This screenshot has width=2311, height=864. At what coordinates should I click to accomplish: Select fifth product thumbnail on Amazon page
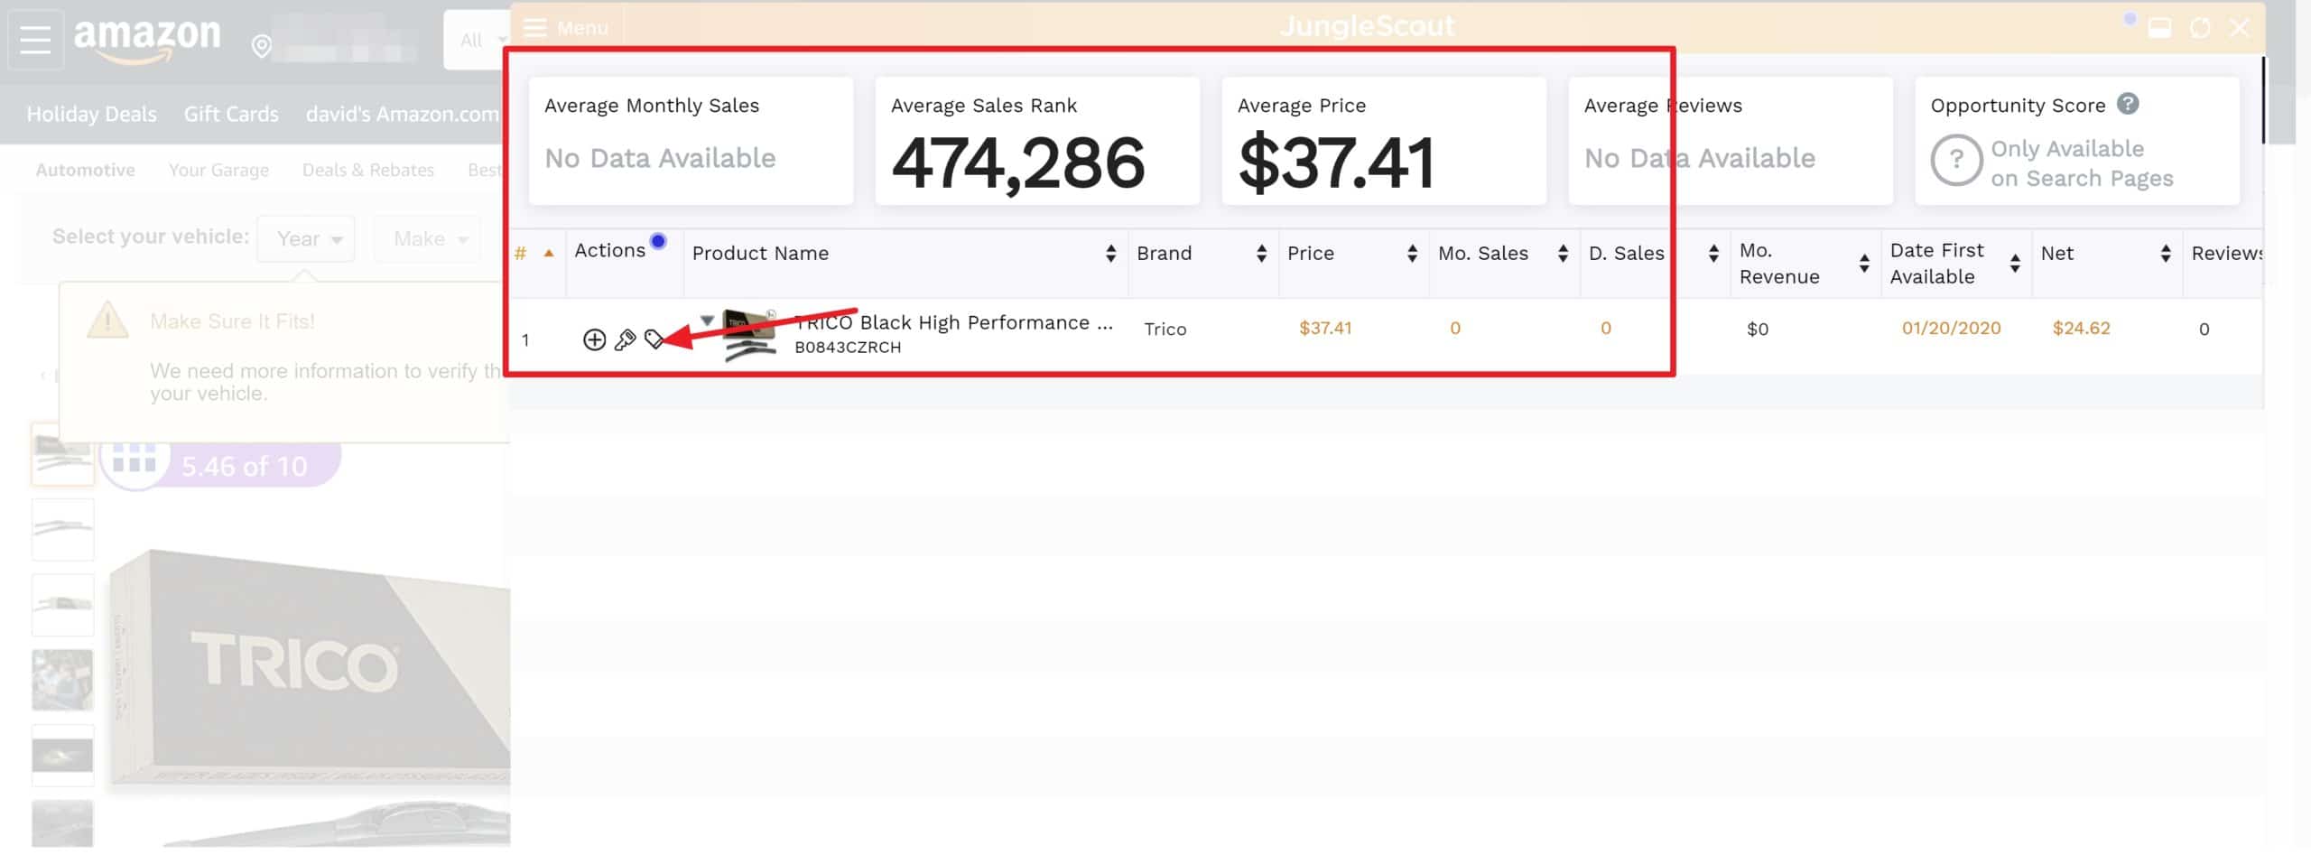[62, 755]
